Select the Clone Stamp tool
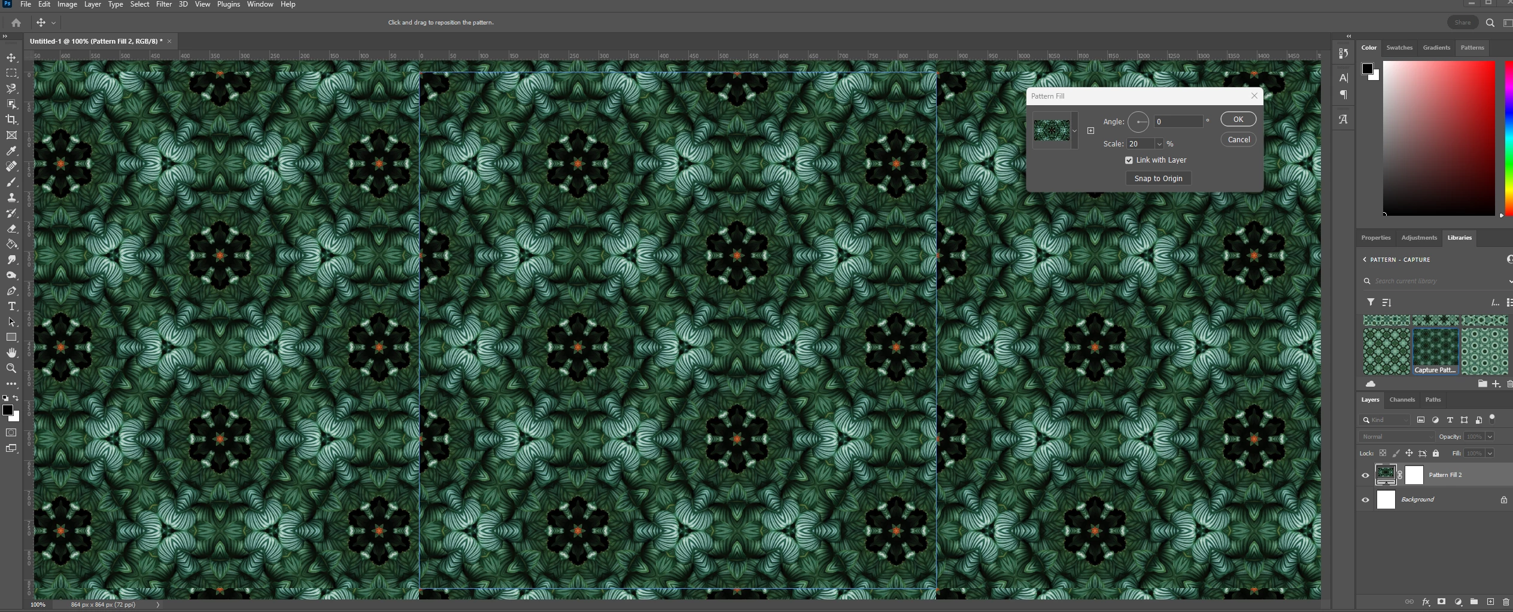Screen dimensions: 1513x612 tap(11, 197)
